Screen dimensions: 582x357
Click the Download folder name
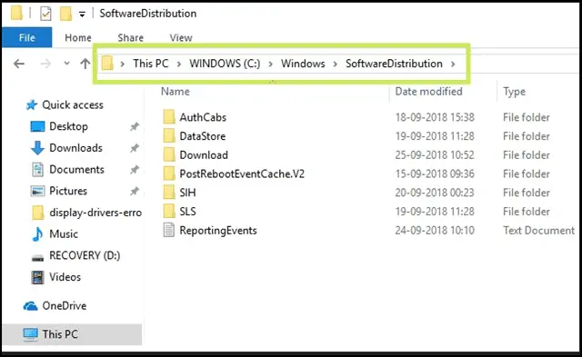coord(204,155)
